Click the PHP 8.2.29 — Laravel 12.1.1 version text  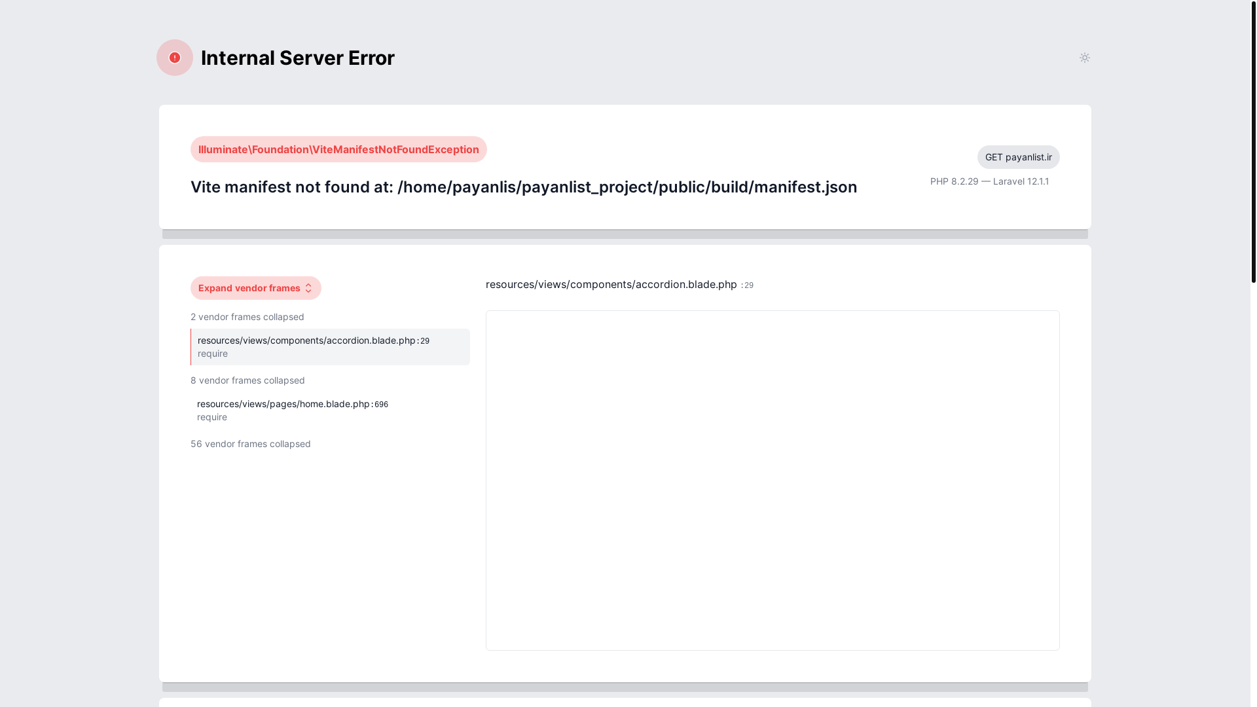(989, 181)
